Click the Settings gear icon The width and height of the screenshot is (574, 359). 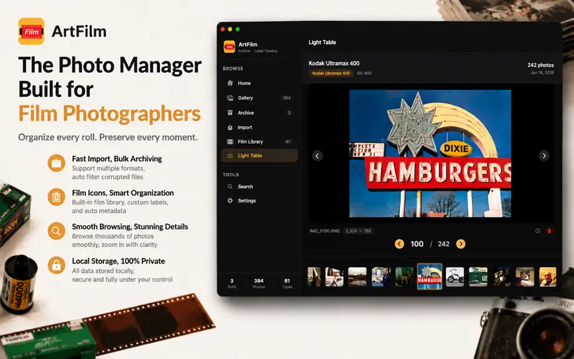pos(230,201)
